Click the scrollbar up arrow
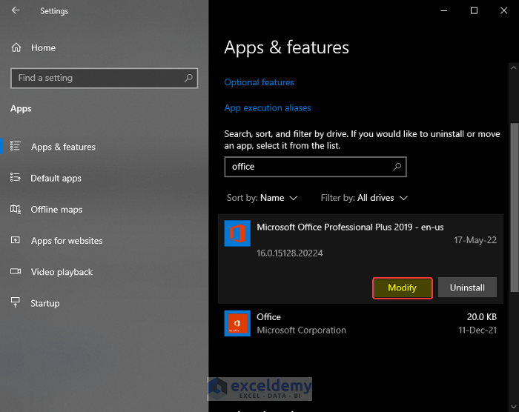519x412 pixels. coord(514,68)
